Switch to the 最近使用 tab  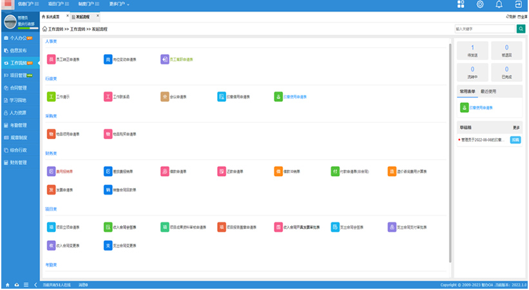[x=488, y=92]
